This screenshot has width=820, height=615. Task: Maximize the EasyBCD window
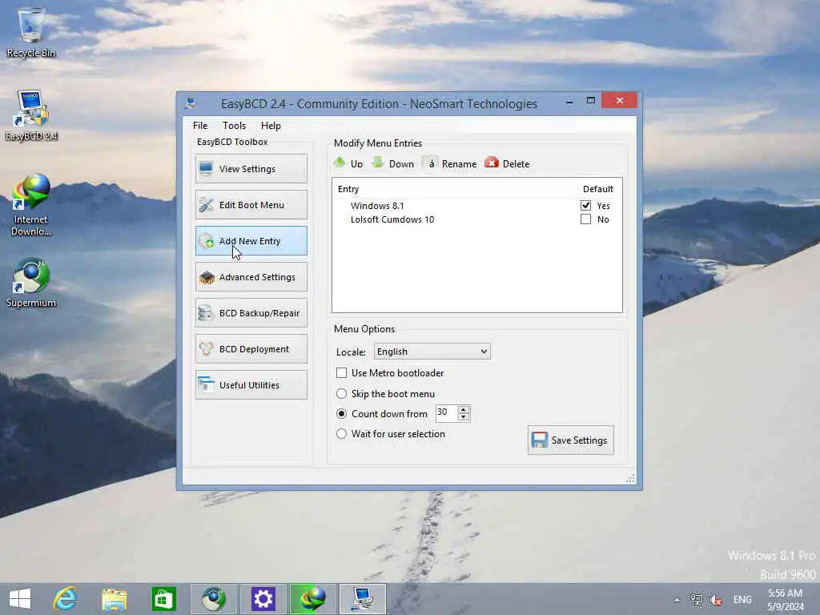[591, 100]
